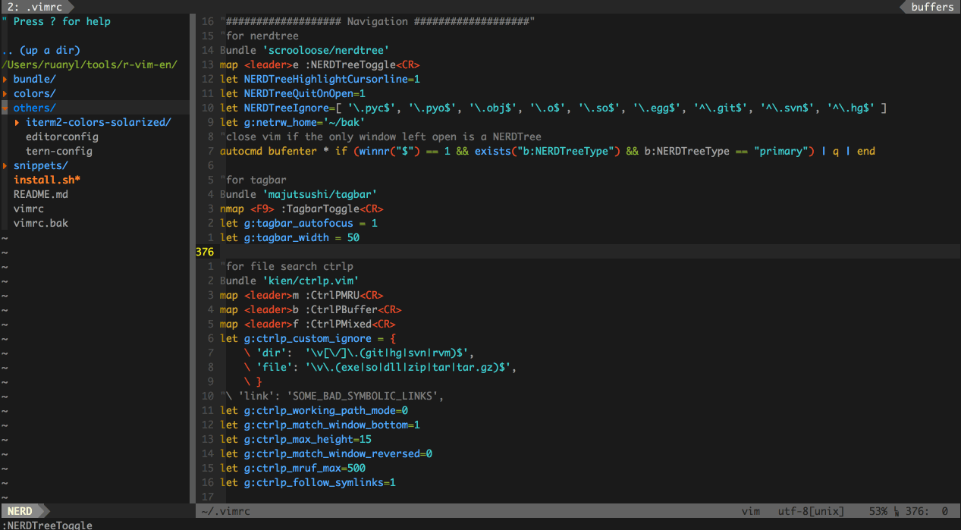Expand the iterm2-colors-solarized/ folder arrow
The height and width of the screenshot is (530, 961).
tap(17, 122)
